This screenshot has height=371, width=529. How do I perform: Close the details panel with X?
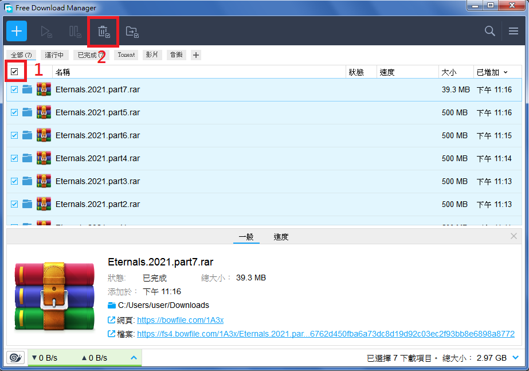[x=514, y=236]
